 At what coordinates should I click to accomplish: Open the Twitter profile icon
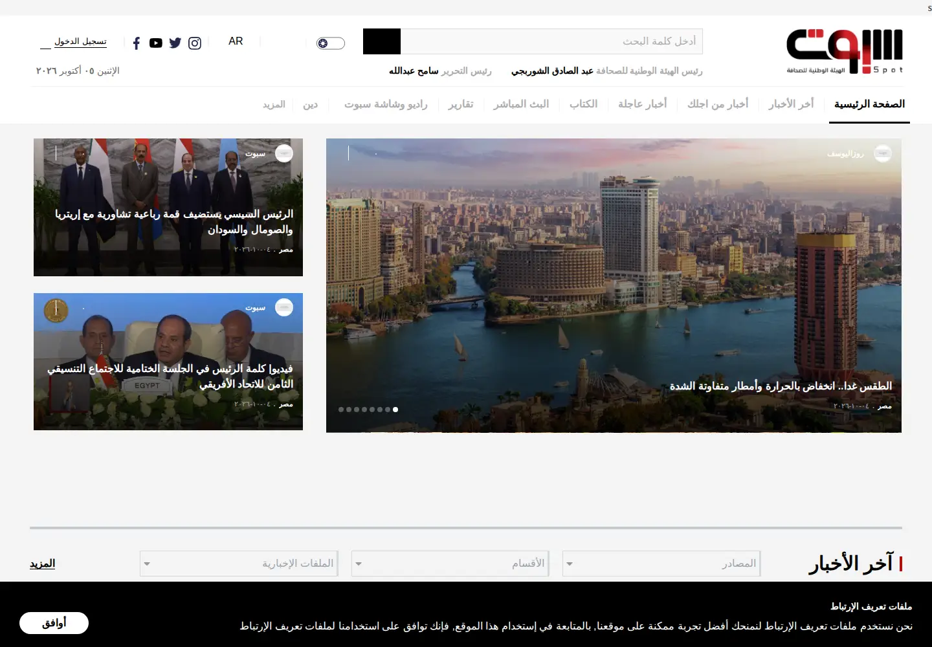175,43
